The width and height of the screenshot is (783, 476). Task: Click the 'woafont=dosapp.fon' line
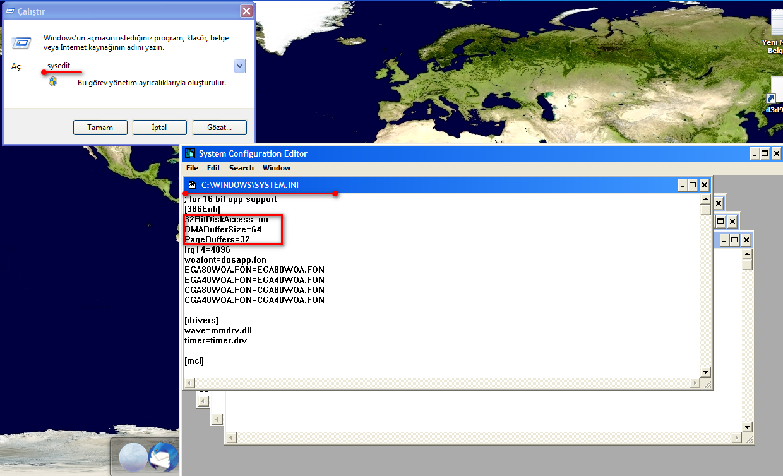coord(225,259)
